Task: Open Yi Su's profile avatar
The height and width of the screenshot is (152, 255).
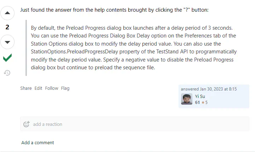Action: coord(187,99)
